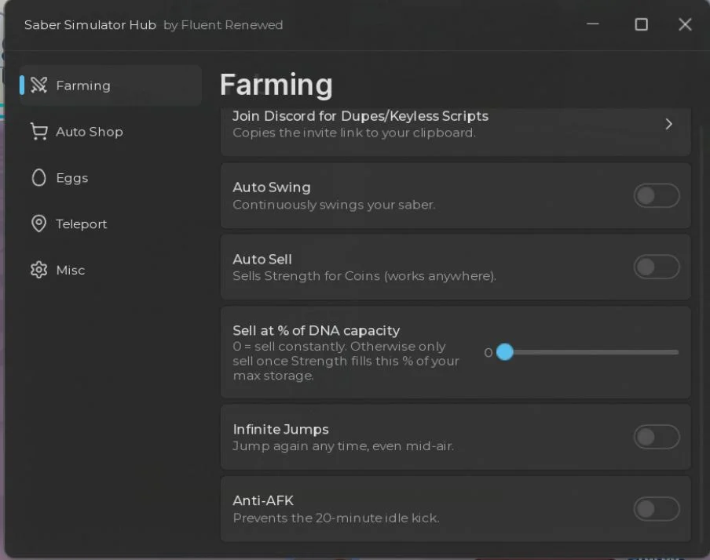Click the 'Saber Simulator Hub' window title
Screen dimensions: 710x560
(90, 25)
